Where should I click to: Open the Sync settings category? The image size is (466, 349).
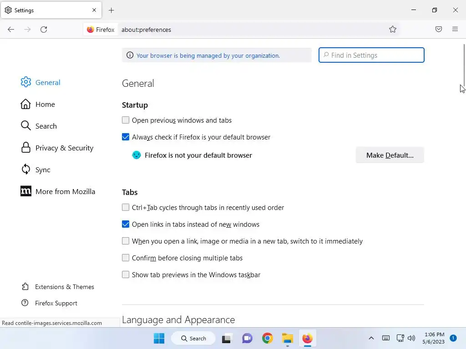click(x=43, y=170)
